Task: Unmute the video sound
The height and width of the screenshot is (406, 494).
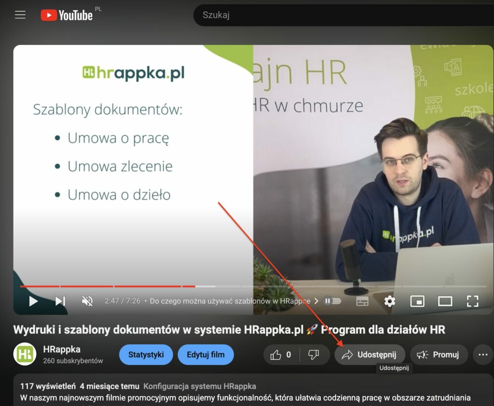Action: click(87, 301)
